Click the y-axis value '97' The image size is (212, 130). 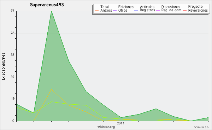point(12,11)
